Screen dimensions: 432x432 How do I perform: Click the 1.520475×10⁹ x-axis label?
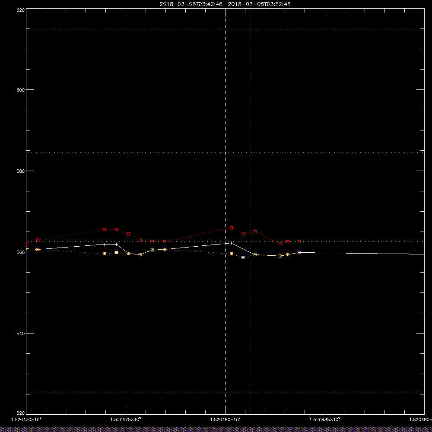[126, 419]
